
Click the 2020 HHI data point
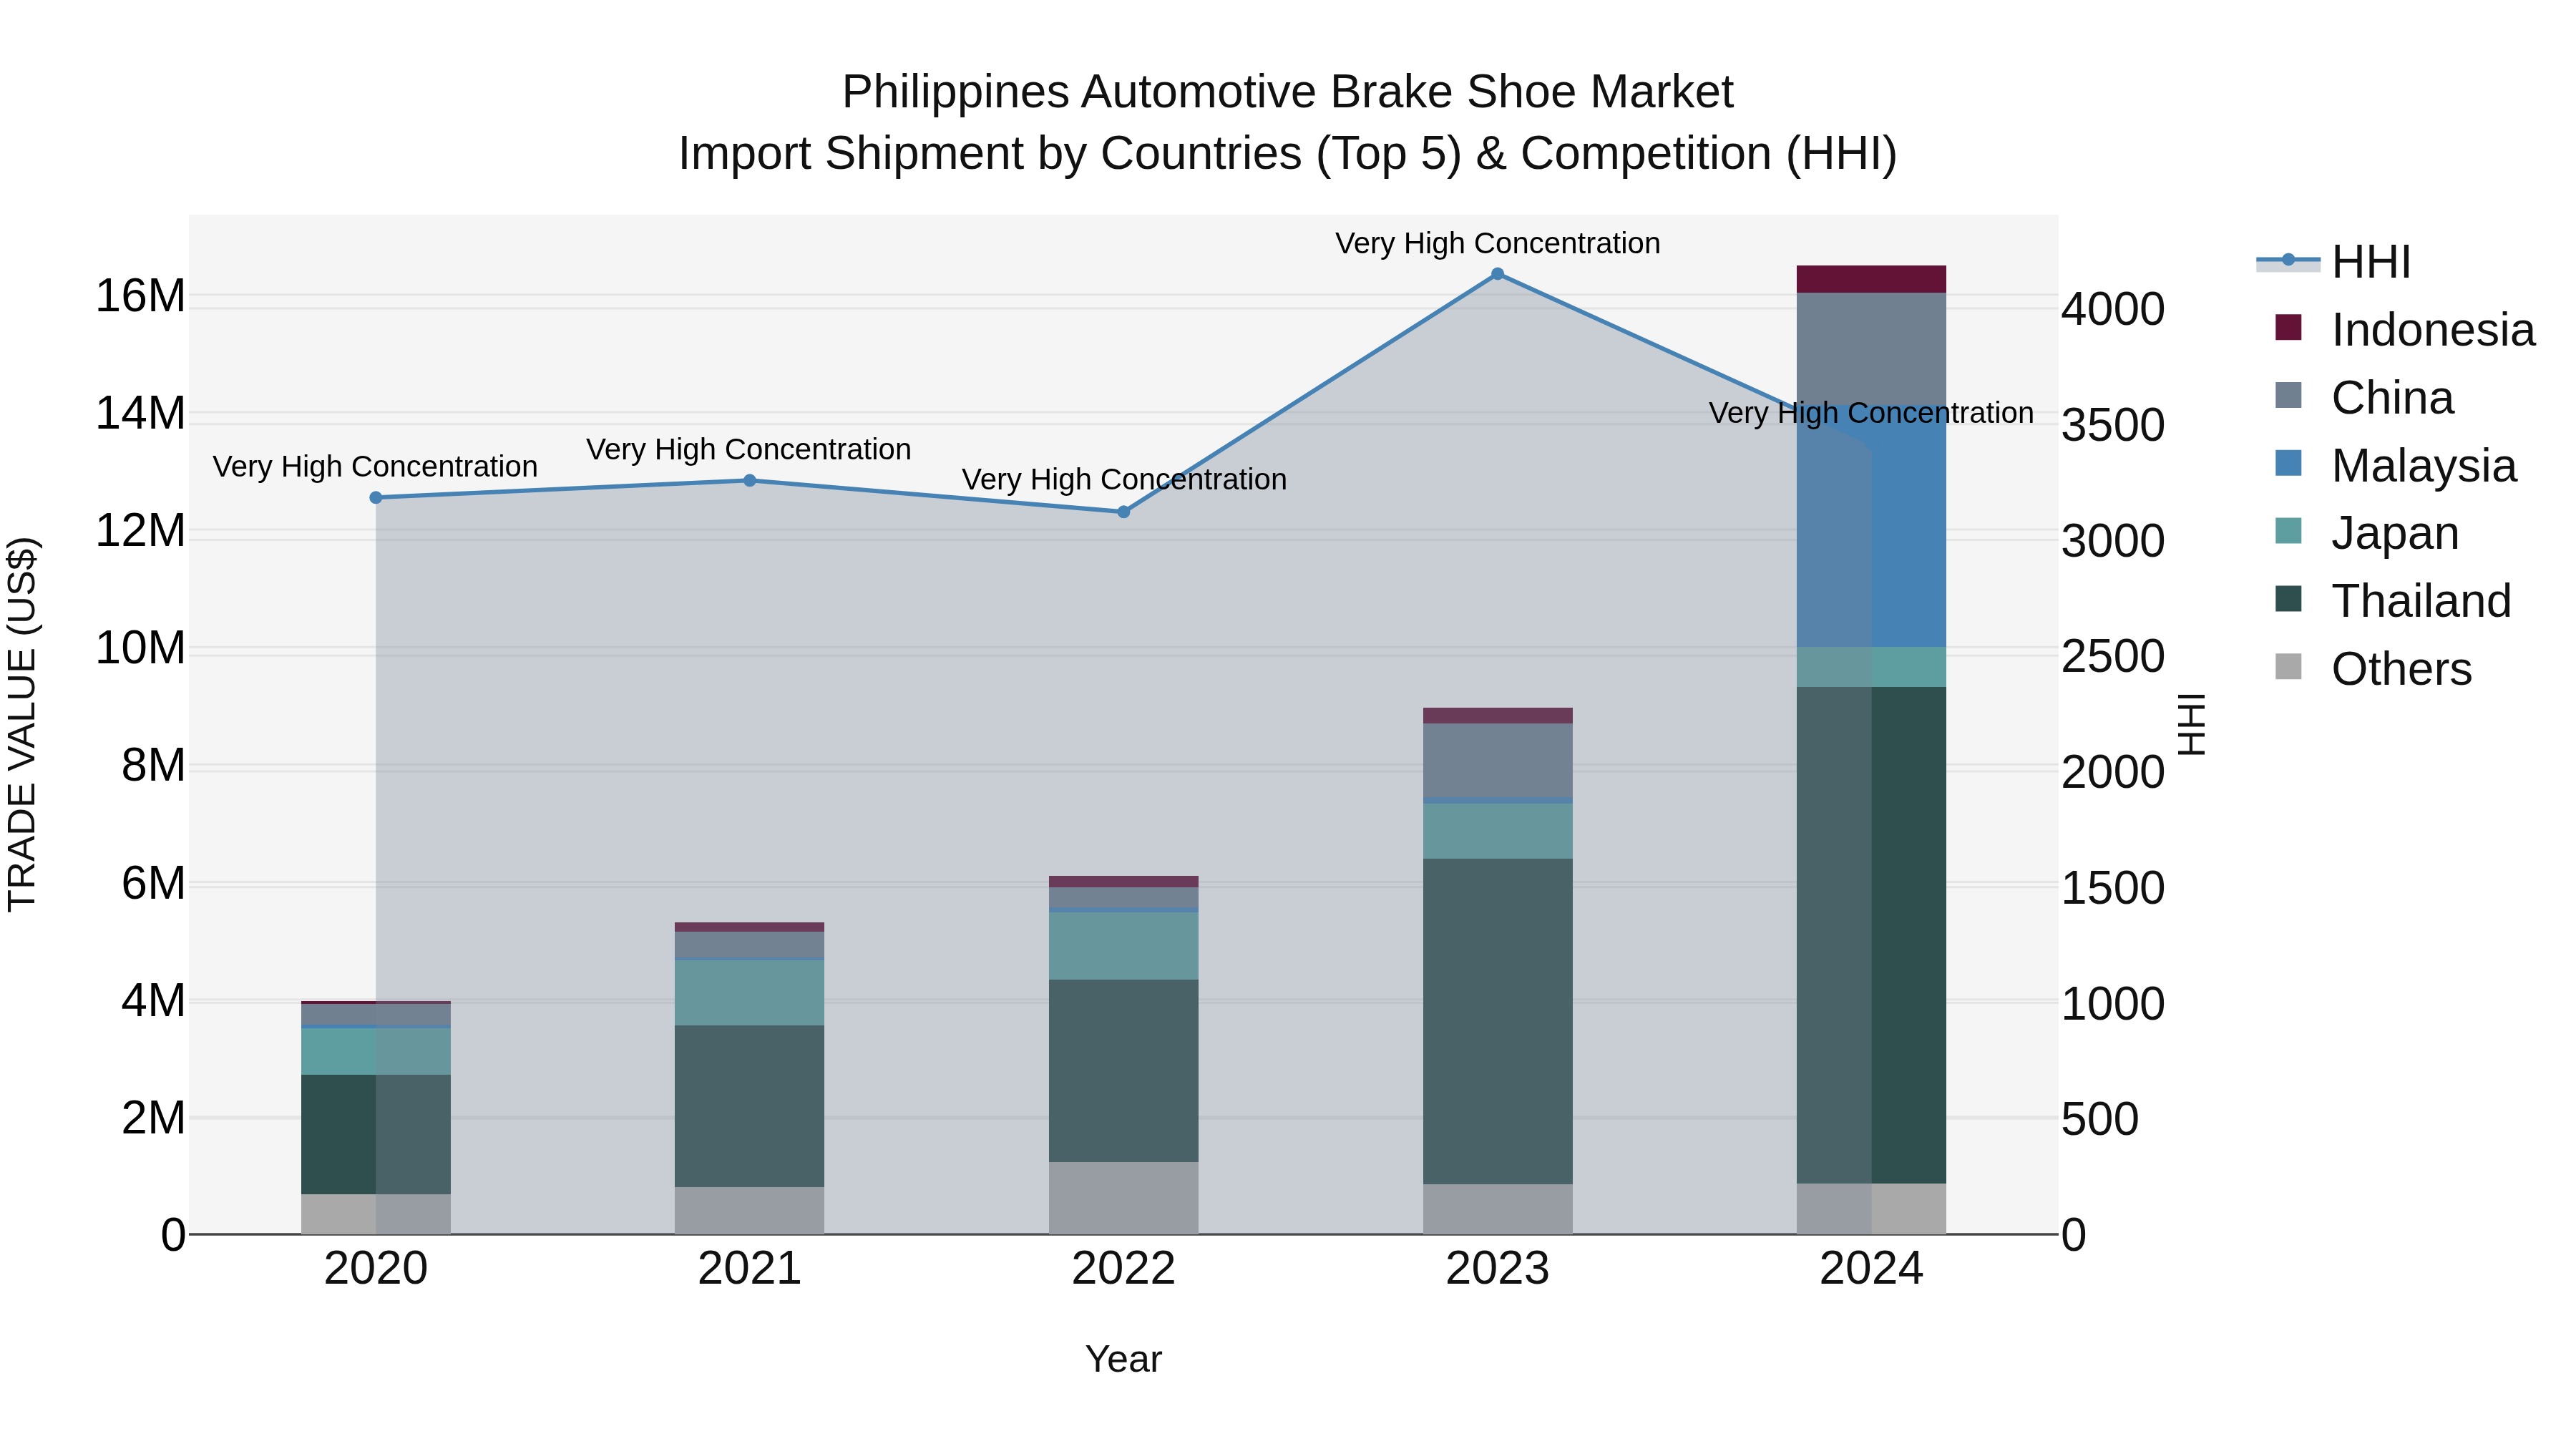click(x=376, y=498)
